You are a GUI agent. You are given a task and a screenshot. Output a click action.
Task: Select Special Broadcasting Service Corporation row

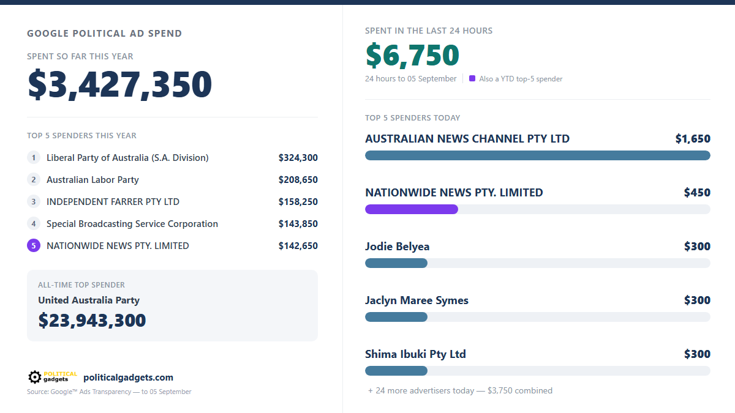[132, 224]
